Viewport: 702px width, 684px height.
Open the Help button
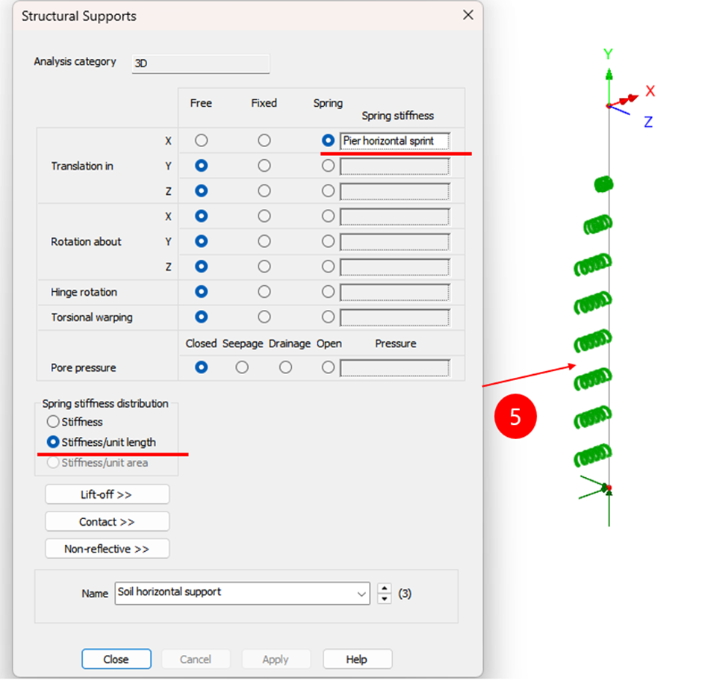pos(357,659)
